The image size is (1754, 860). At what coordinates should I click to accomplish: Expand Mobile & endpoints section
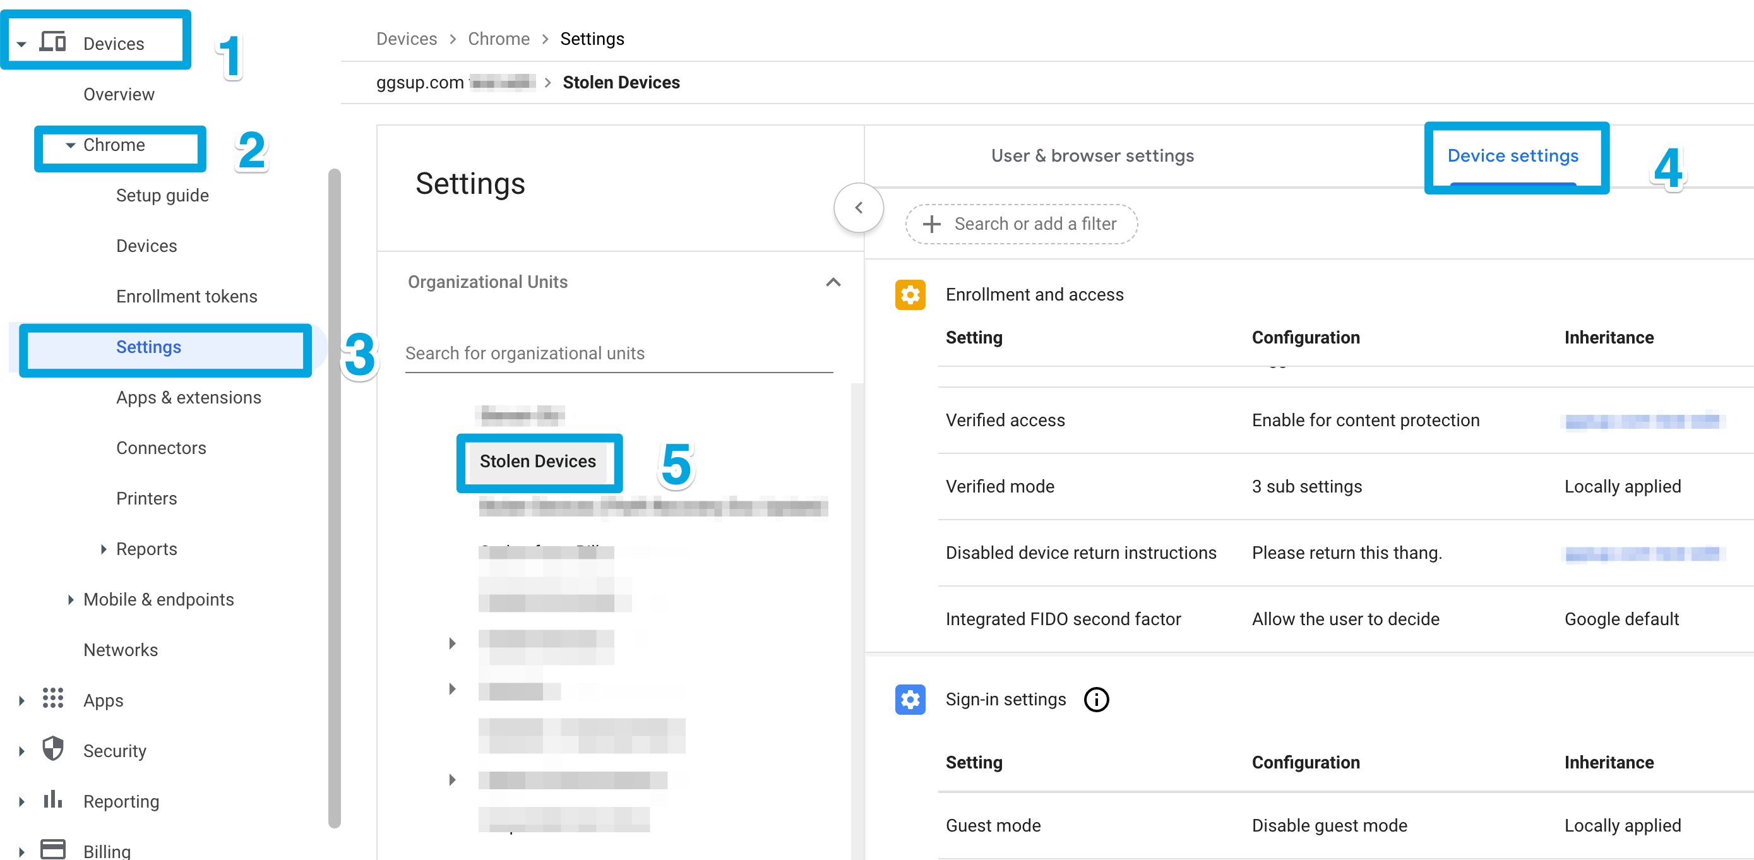coord(70,599)
